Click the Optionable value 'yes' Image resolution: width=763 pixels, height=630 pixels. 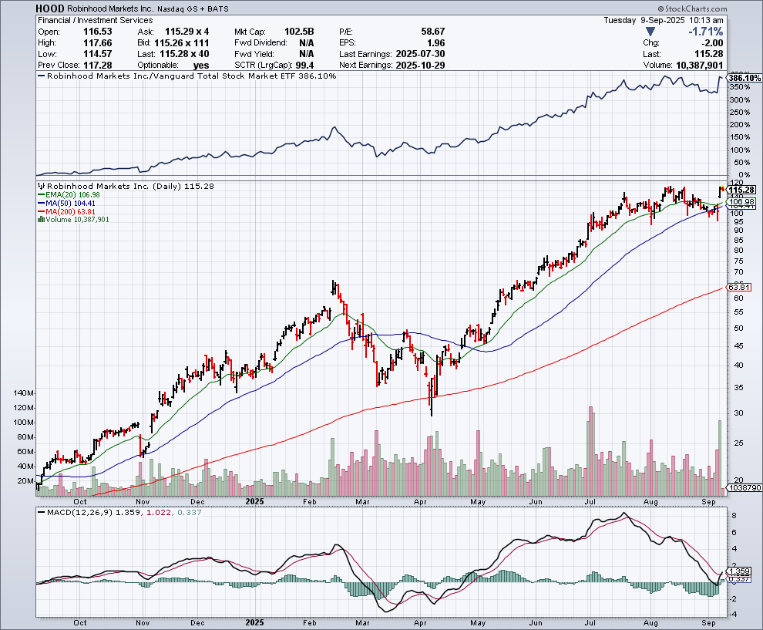tap(201, 65)
